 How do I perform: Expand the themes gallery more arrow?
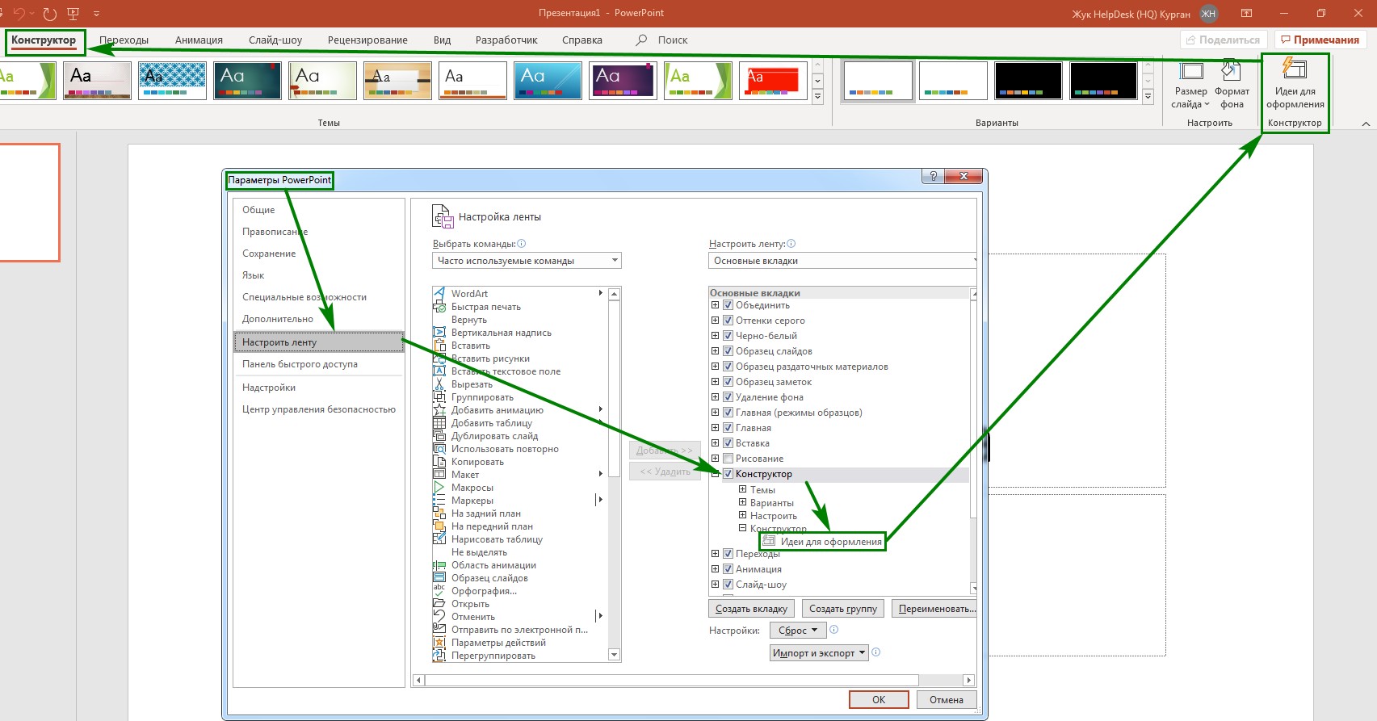(817, 96)
